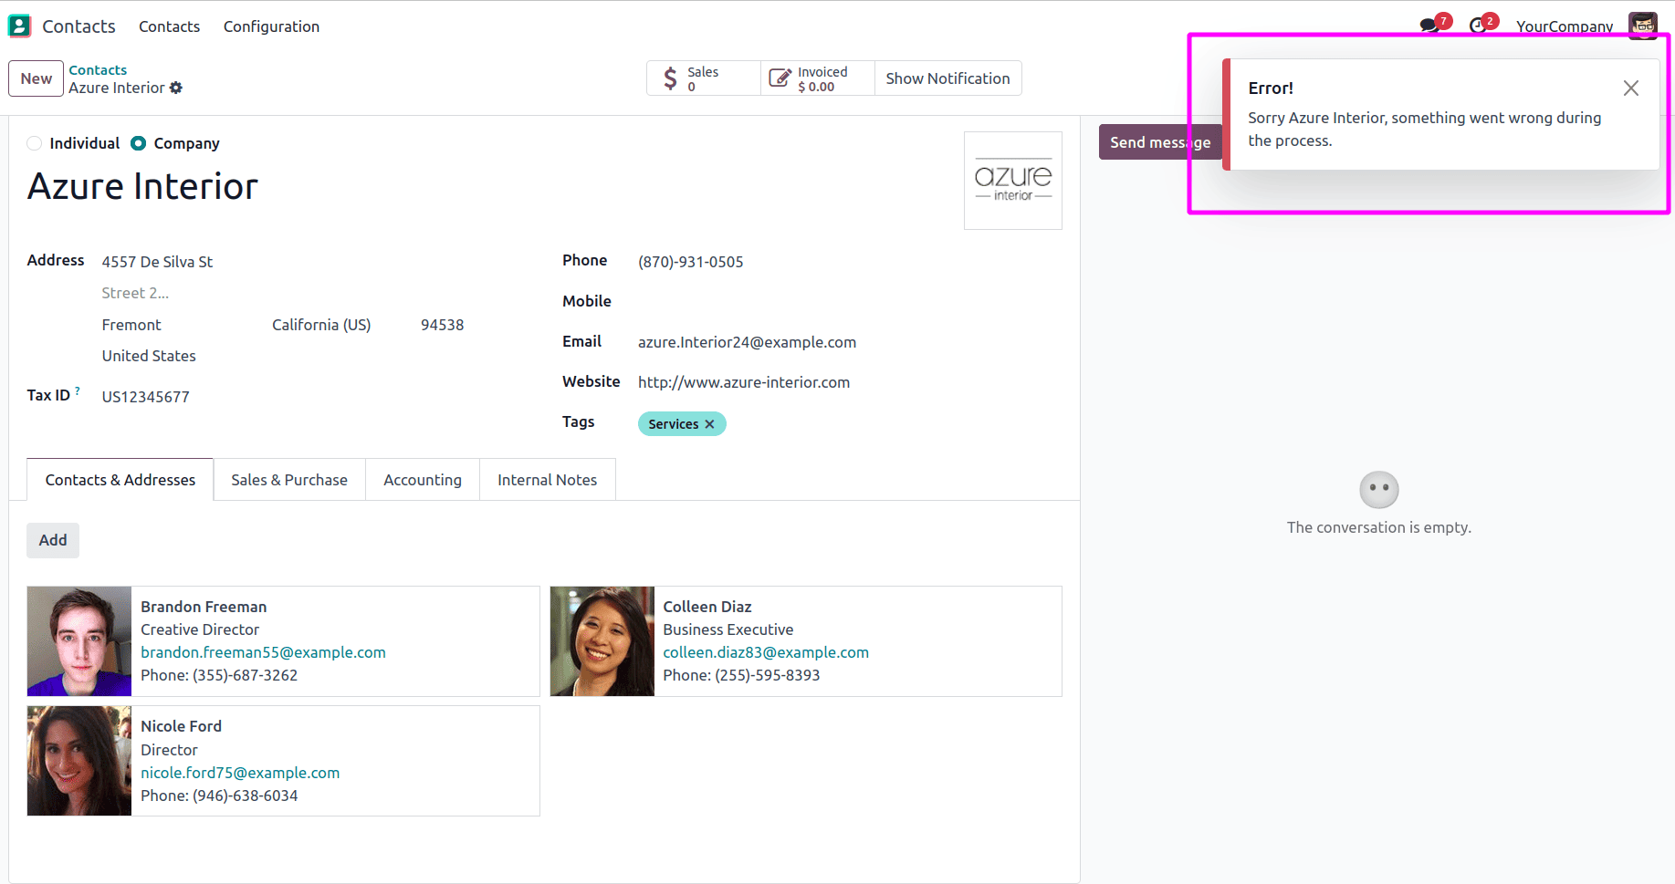1675x884 pixels.
Task: Email brandon.freeman55@example.com
Action: coord(263,652)
